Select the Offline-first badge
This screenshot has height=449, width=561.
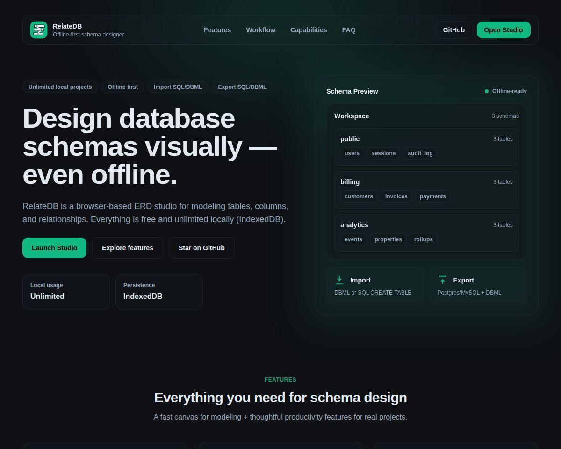point(123,87)
